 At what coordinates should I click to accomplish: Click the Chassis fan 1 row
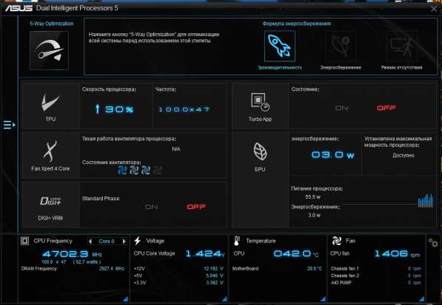tap(376, 269)
